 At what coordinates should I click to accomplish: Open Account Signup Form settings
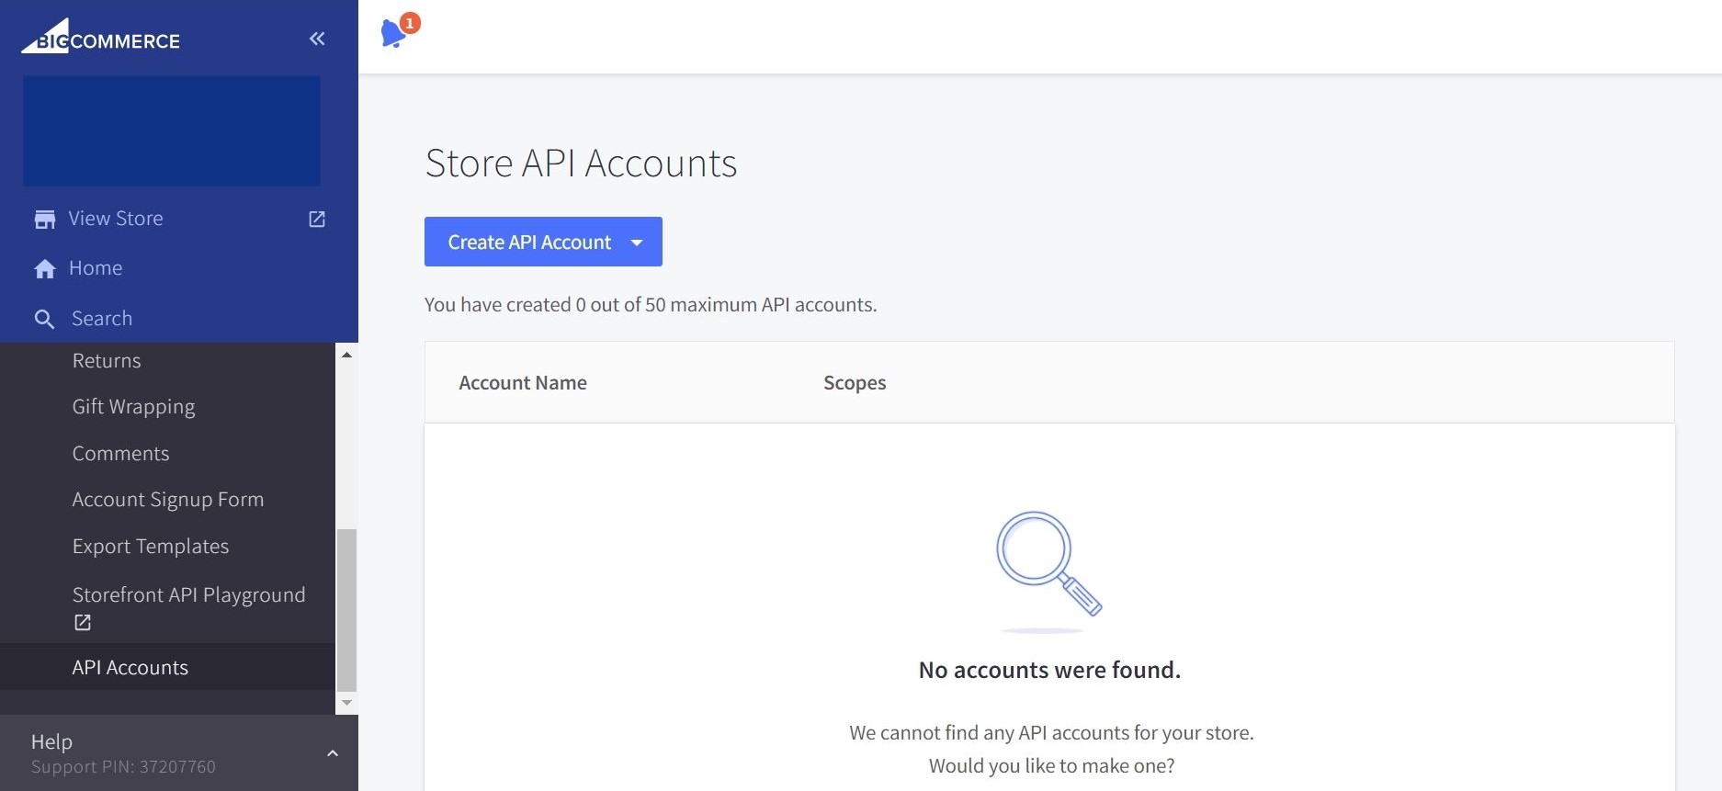tap(167, 500)
